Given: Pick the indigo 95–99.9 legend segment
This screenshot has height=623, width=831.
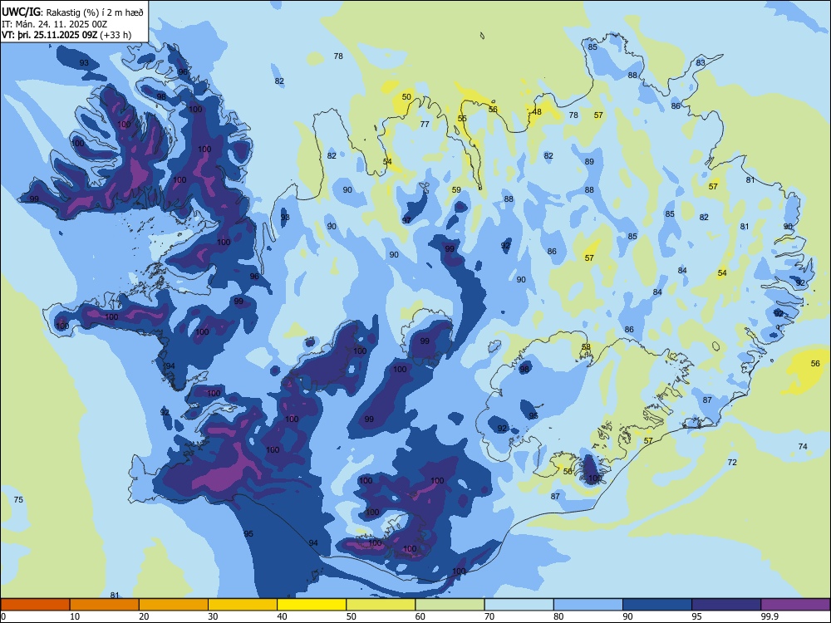Looking at the screenshot, I should pyautogui.click(x=726, y=605).
